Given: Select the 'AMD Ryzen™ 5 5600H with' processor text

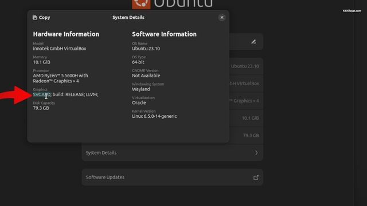Looking at the screenshot, I should click(x=60, y=76).
